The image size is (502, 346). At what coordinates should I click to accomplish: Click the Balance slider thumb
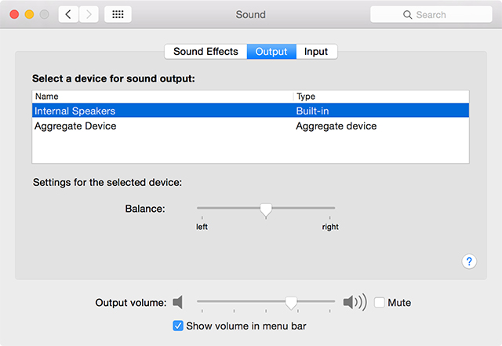(x=266, y=209)
